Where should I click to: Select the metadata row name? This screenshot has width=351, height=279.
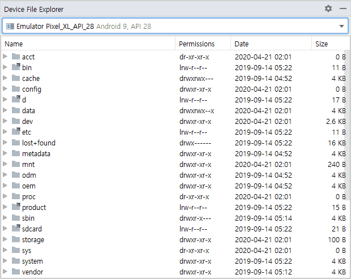click(36, 153)
